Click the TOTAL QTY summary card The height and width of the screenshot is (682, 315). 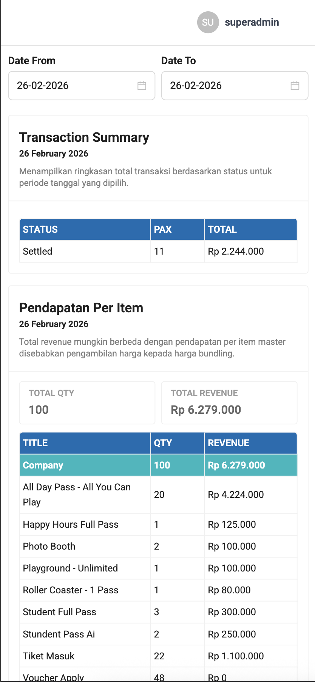87,402
